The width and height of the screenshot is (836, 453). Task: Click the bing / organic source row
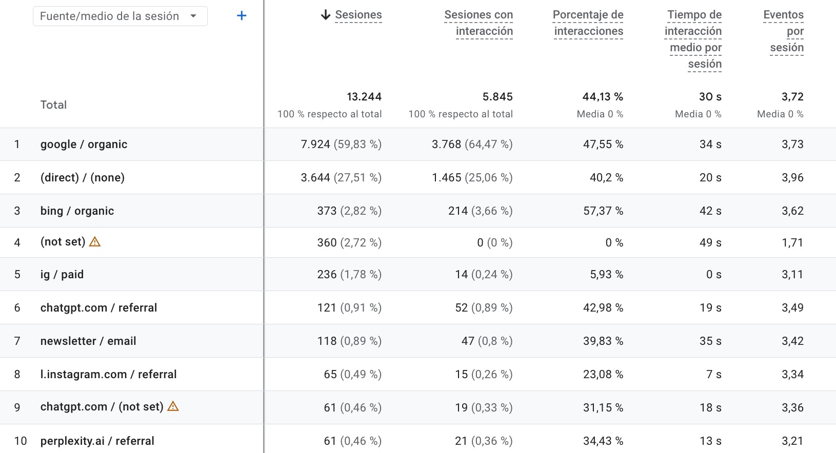(x=77, y=211)
